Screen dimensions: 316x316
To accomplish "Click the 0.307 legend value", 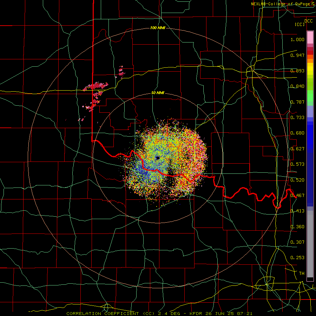I will click(x=297, y=242).
